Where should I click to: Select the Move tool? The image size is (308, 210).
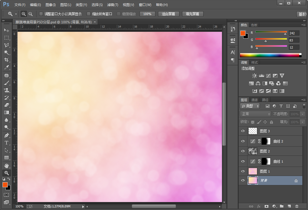pyautogui.click(x=7, y=30)
